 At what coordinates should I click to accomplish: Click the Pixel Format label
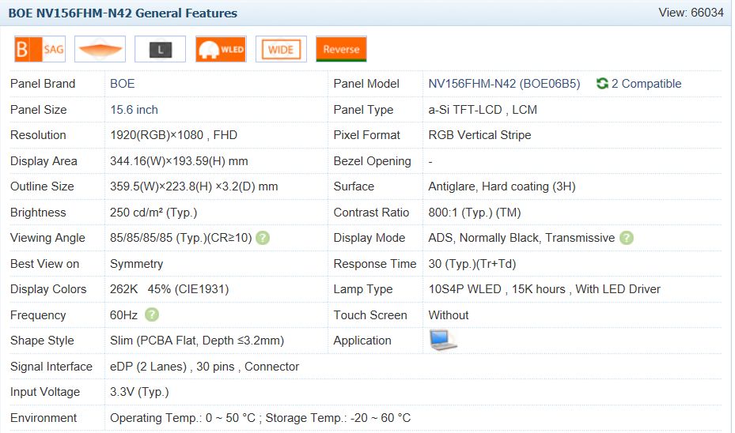[366, 135]
